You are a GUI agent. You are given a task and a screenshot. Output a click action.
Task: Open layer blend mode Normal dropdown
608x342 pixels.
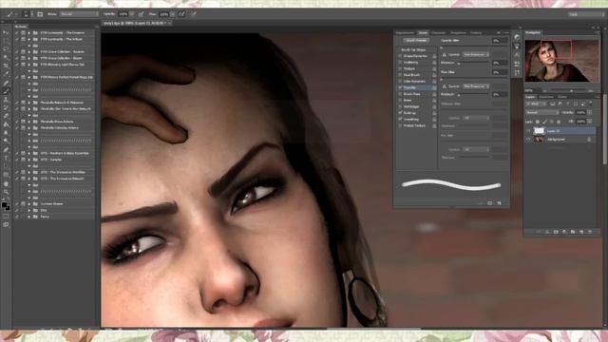542,112
